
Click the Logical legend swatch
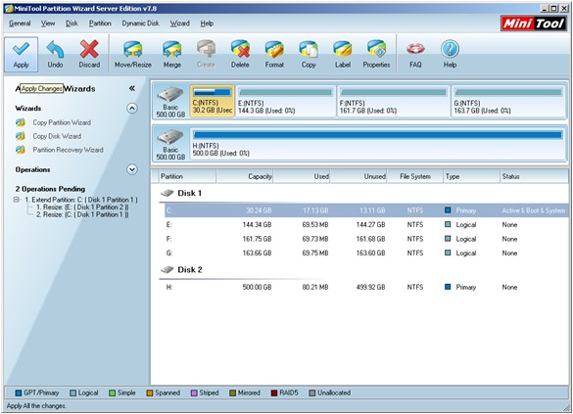pyautogui.click(x=72, y=392)
